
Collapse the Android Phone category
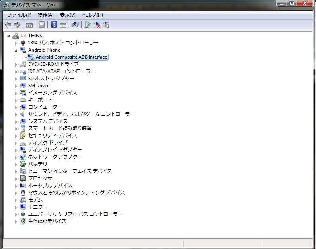point(16,50)
